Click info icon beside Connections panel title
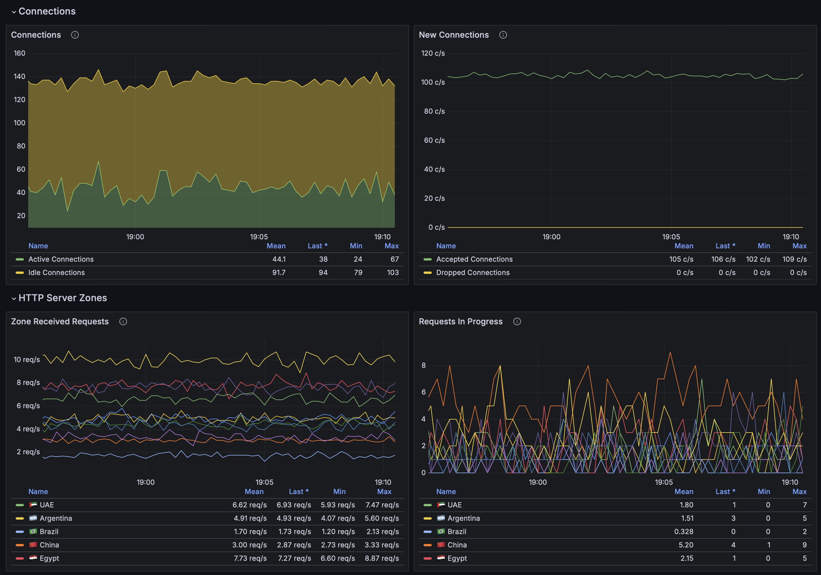 click(x=75, y=35)
